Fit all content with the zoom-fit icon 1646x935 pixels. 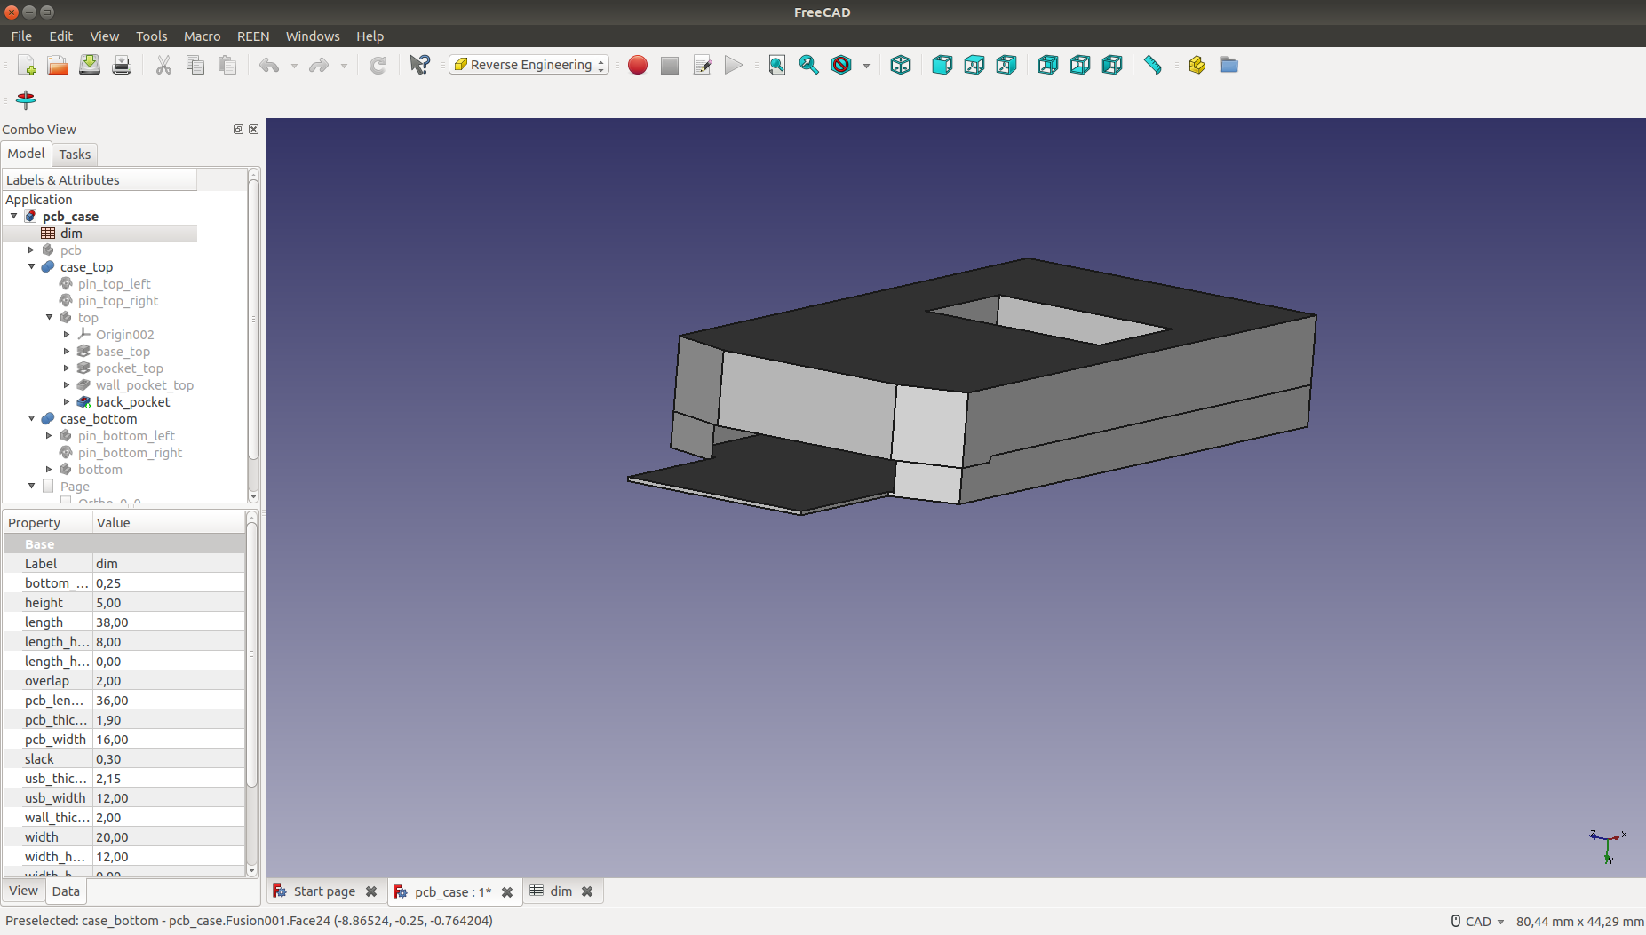pyautogui.click(x=776, y=65)
